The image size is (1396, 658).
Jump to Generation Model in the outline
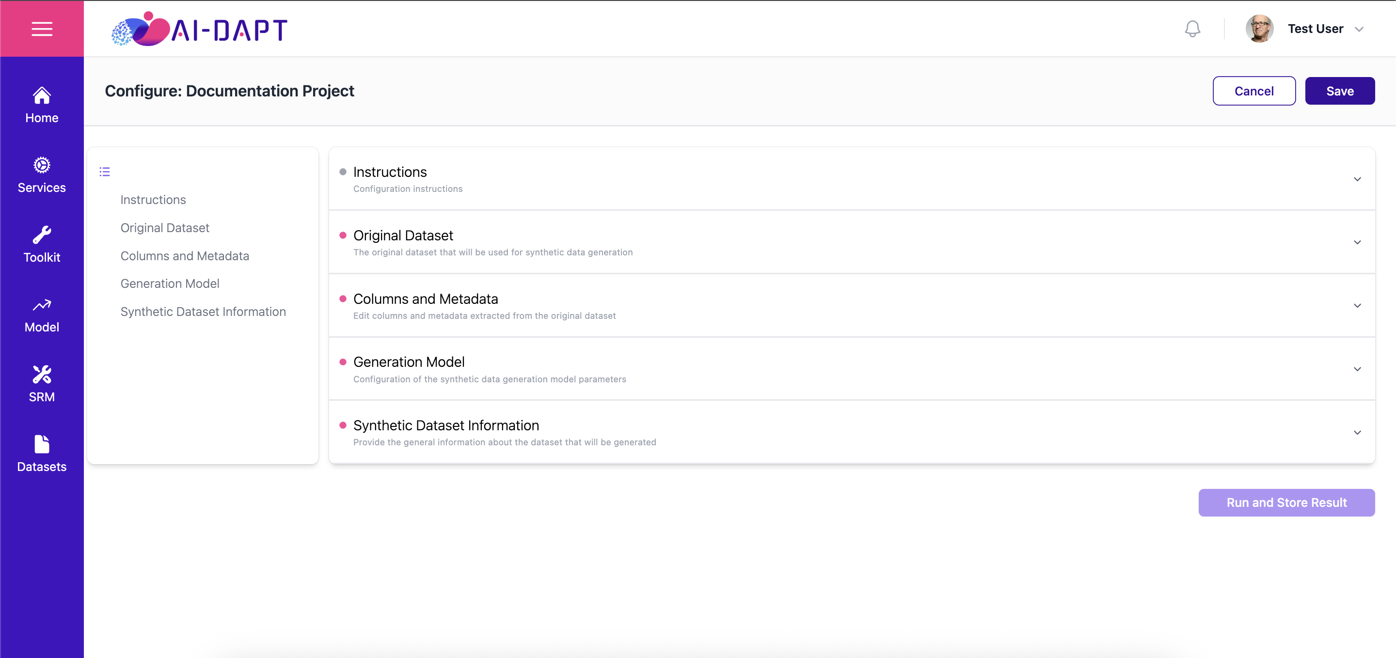170,284
